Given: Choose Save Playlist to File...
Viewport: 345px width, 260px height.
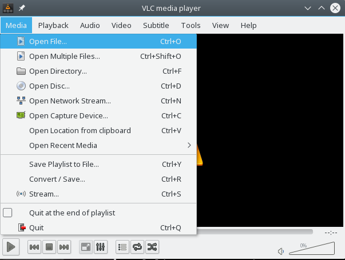Looking at the screenshot, I should click(98, 164).
